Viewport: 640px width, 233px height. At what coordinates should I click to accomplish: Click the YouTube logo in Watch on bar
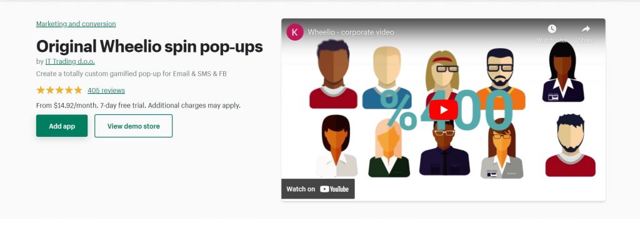point(334,189)
